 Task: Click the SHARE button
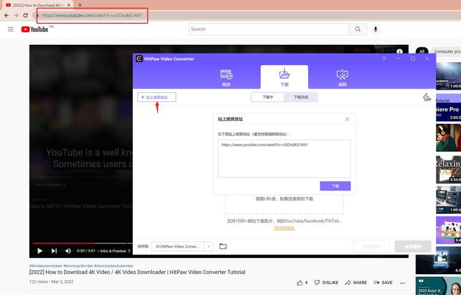click(x=356, y=282)
